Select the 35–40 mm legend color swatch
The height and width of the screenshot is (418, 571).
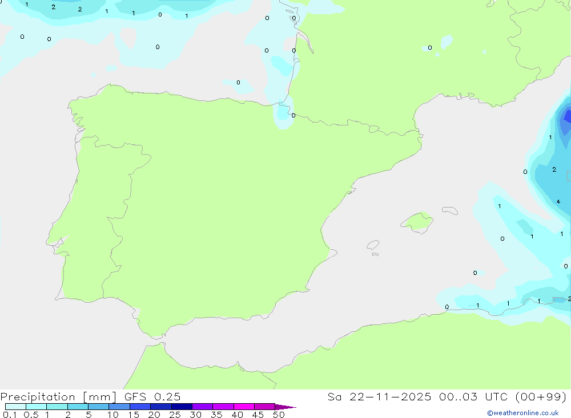(223, 407)
